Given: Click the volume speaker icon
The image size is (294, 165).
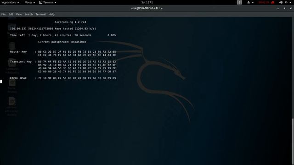Looking at the screenshot, I should point(281,2).
